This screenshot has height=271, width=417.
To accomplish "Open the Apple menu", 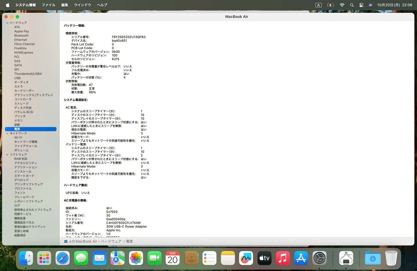I will tap(8, 5).
